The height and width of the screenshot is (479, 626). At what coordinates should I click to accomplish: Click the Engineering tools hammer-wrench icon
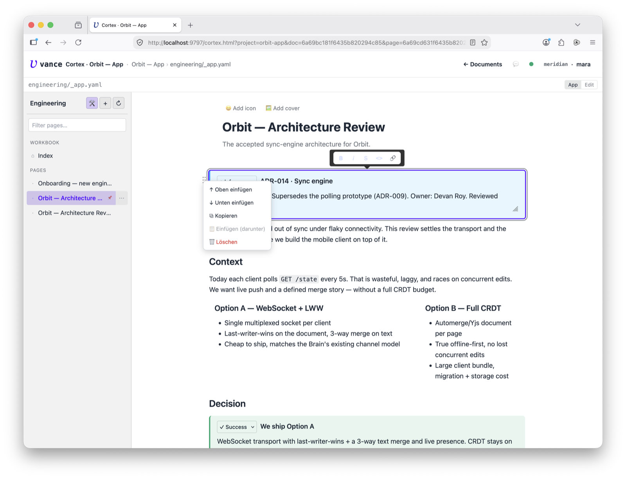[x=92, y=103]
